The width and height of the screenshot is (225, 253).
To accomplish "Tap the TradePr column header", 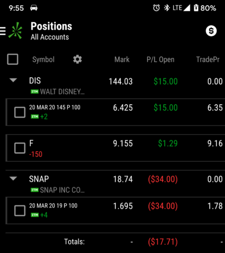I will point(208,59).
